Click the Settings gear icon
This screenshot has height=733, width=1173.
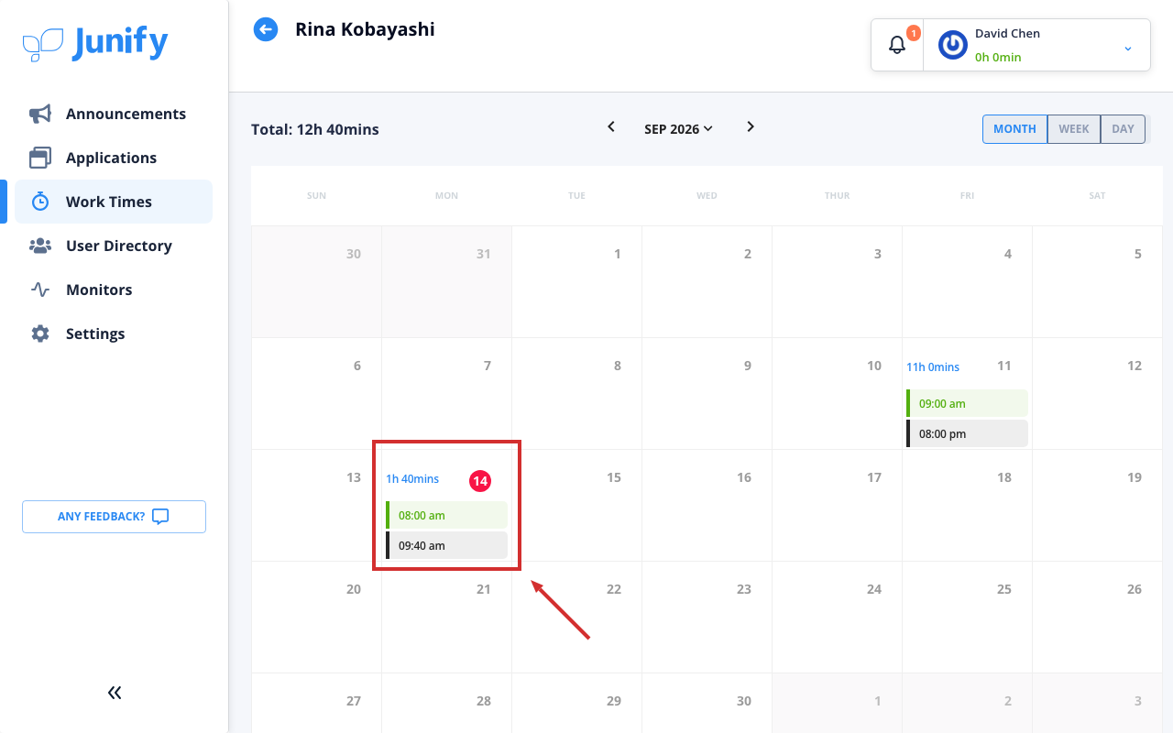tap(40, 334)
